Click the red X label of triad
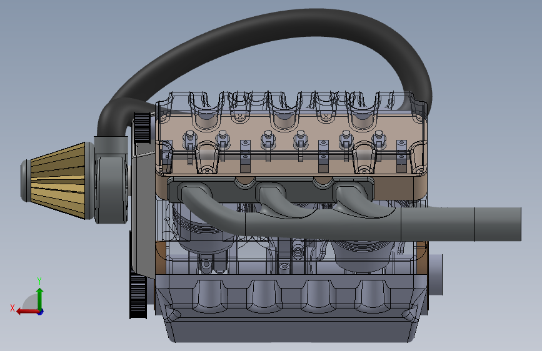The width and height of the screenshot is (542, 351). pyautogui.click(x=13, y=308)
